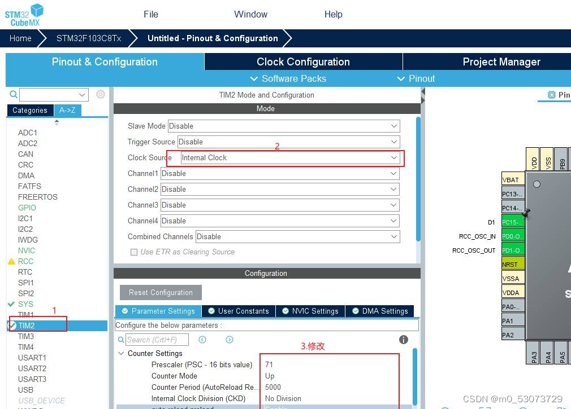Click the green check mark beside SYS
571x409 pixels.
(x=11, y=304)
